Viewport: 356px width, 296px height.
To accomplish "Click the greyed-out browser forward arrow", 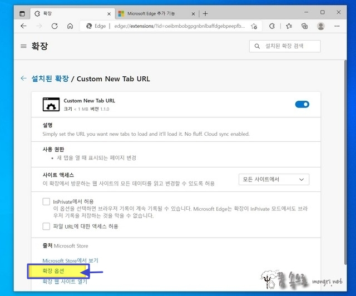I will pos(39,26).
